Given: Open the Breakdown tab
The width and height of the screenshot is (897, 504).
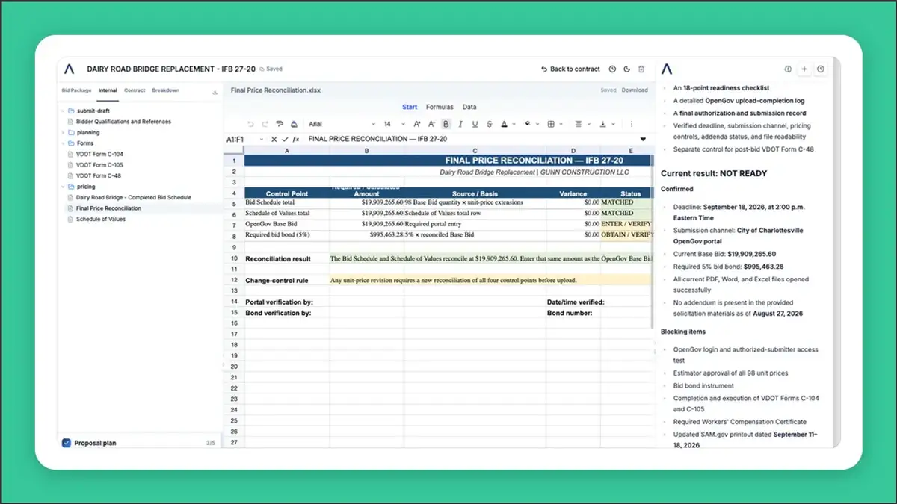Looking at the screenshot, I should coord(166,90).
